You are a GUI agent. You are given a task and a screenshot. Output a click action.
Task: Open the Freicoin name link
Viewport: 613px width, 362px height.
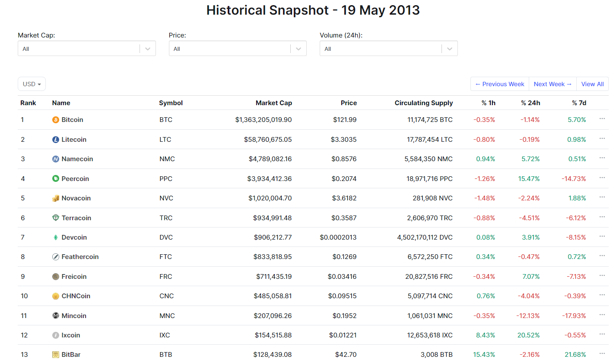click(74, 277)
